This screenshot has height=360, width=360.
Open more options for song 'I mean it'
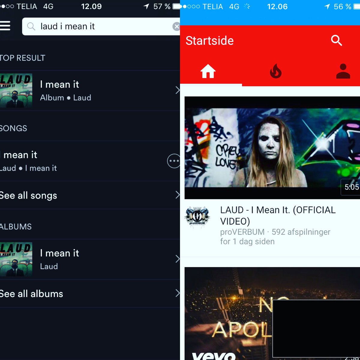point(174,161)
